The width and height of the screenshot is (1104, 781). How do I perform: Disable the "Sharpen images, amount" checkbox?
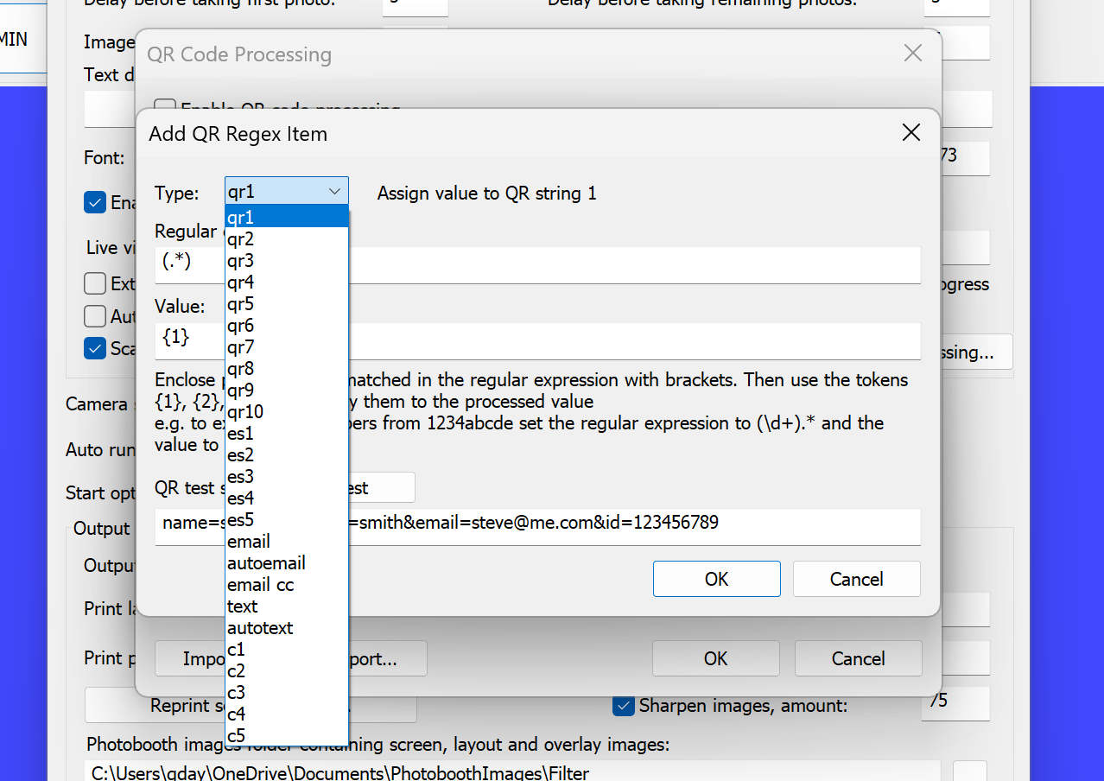click(624, 706)
